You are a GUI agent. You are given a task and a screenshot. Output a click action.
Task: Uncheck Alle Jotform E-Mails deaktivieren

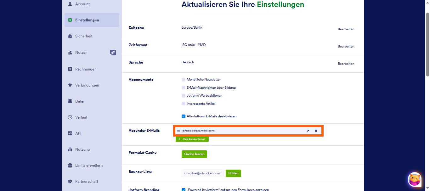pyautogui.click(x=184, y=116)
